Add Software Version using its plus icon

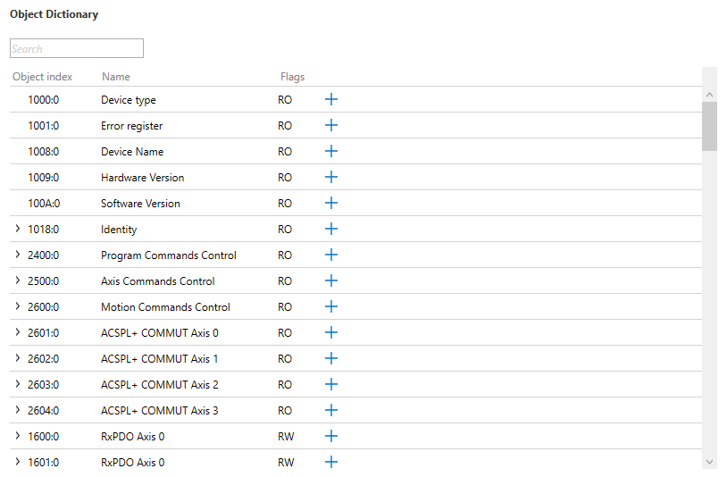coord(330,203)
